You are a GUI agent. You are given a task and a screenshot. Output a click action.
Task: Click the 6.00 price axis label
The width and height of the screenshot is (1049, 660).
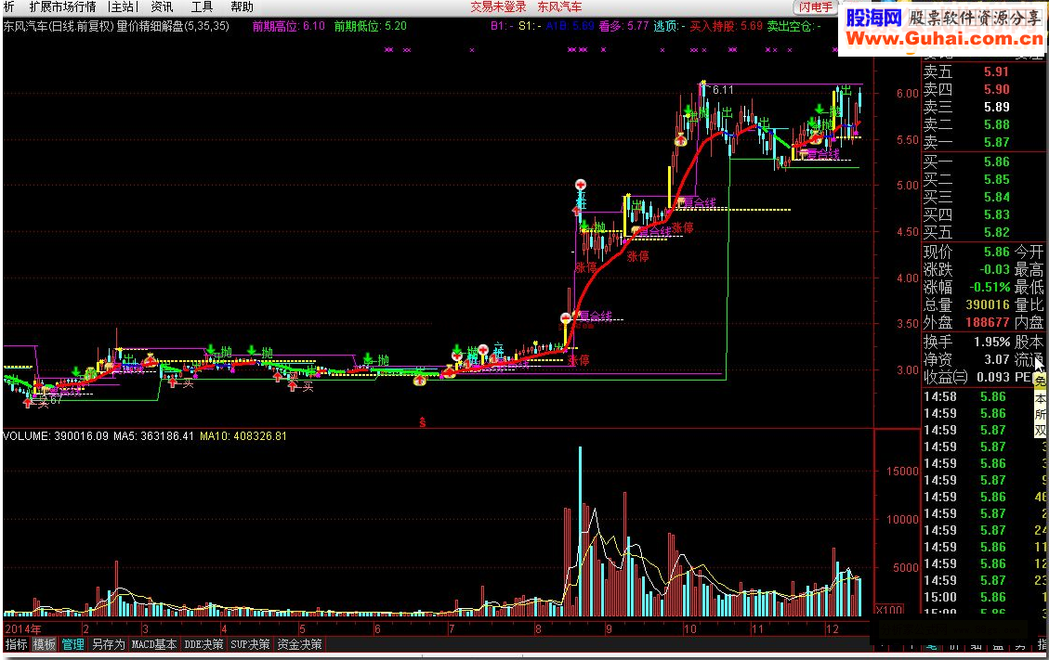click(908, 94)
